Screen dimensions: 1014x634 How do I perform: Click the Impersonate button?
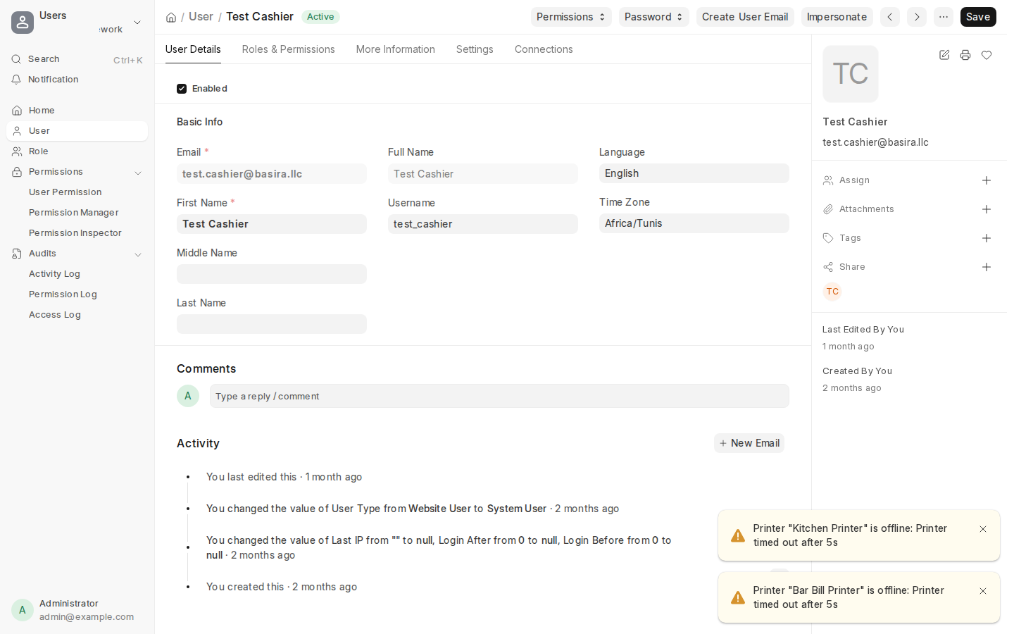[x=837, y=17]
